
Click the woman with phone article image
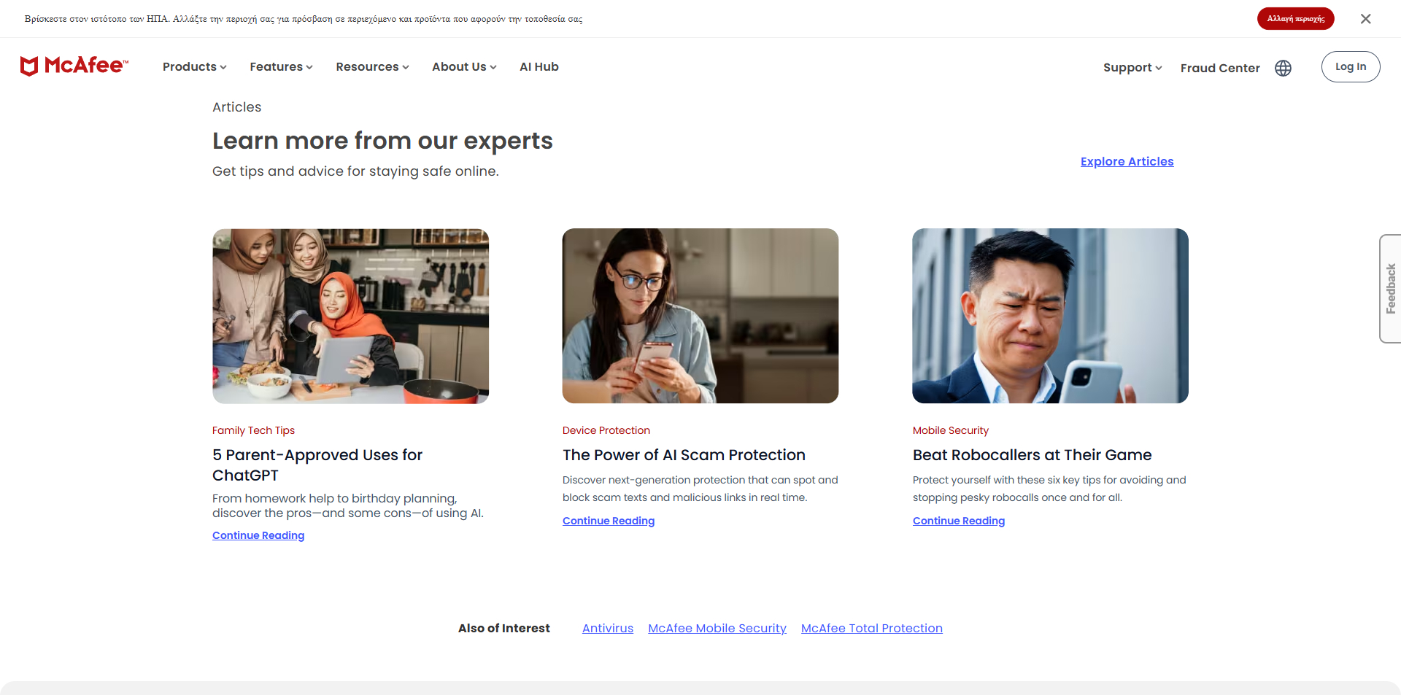click(x=700, y=316)
